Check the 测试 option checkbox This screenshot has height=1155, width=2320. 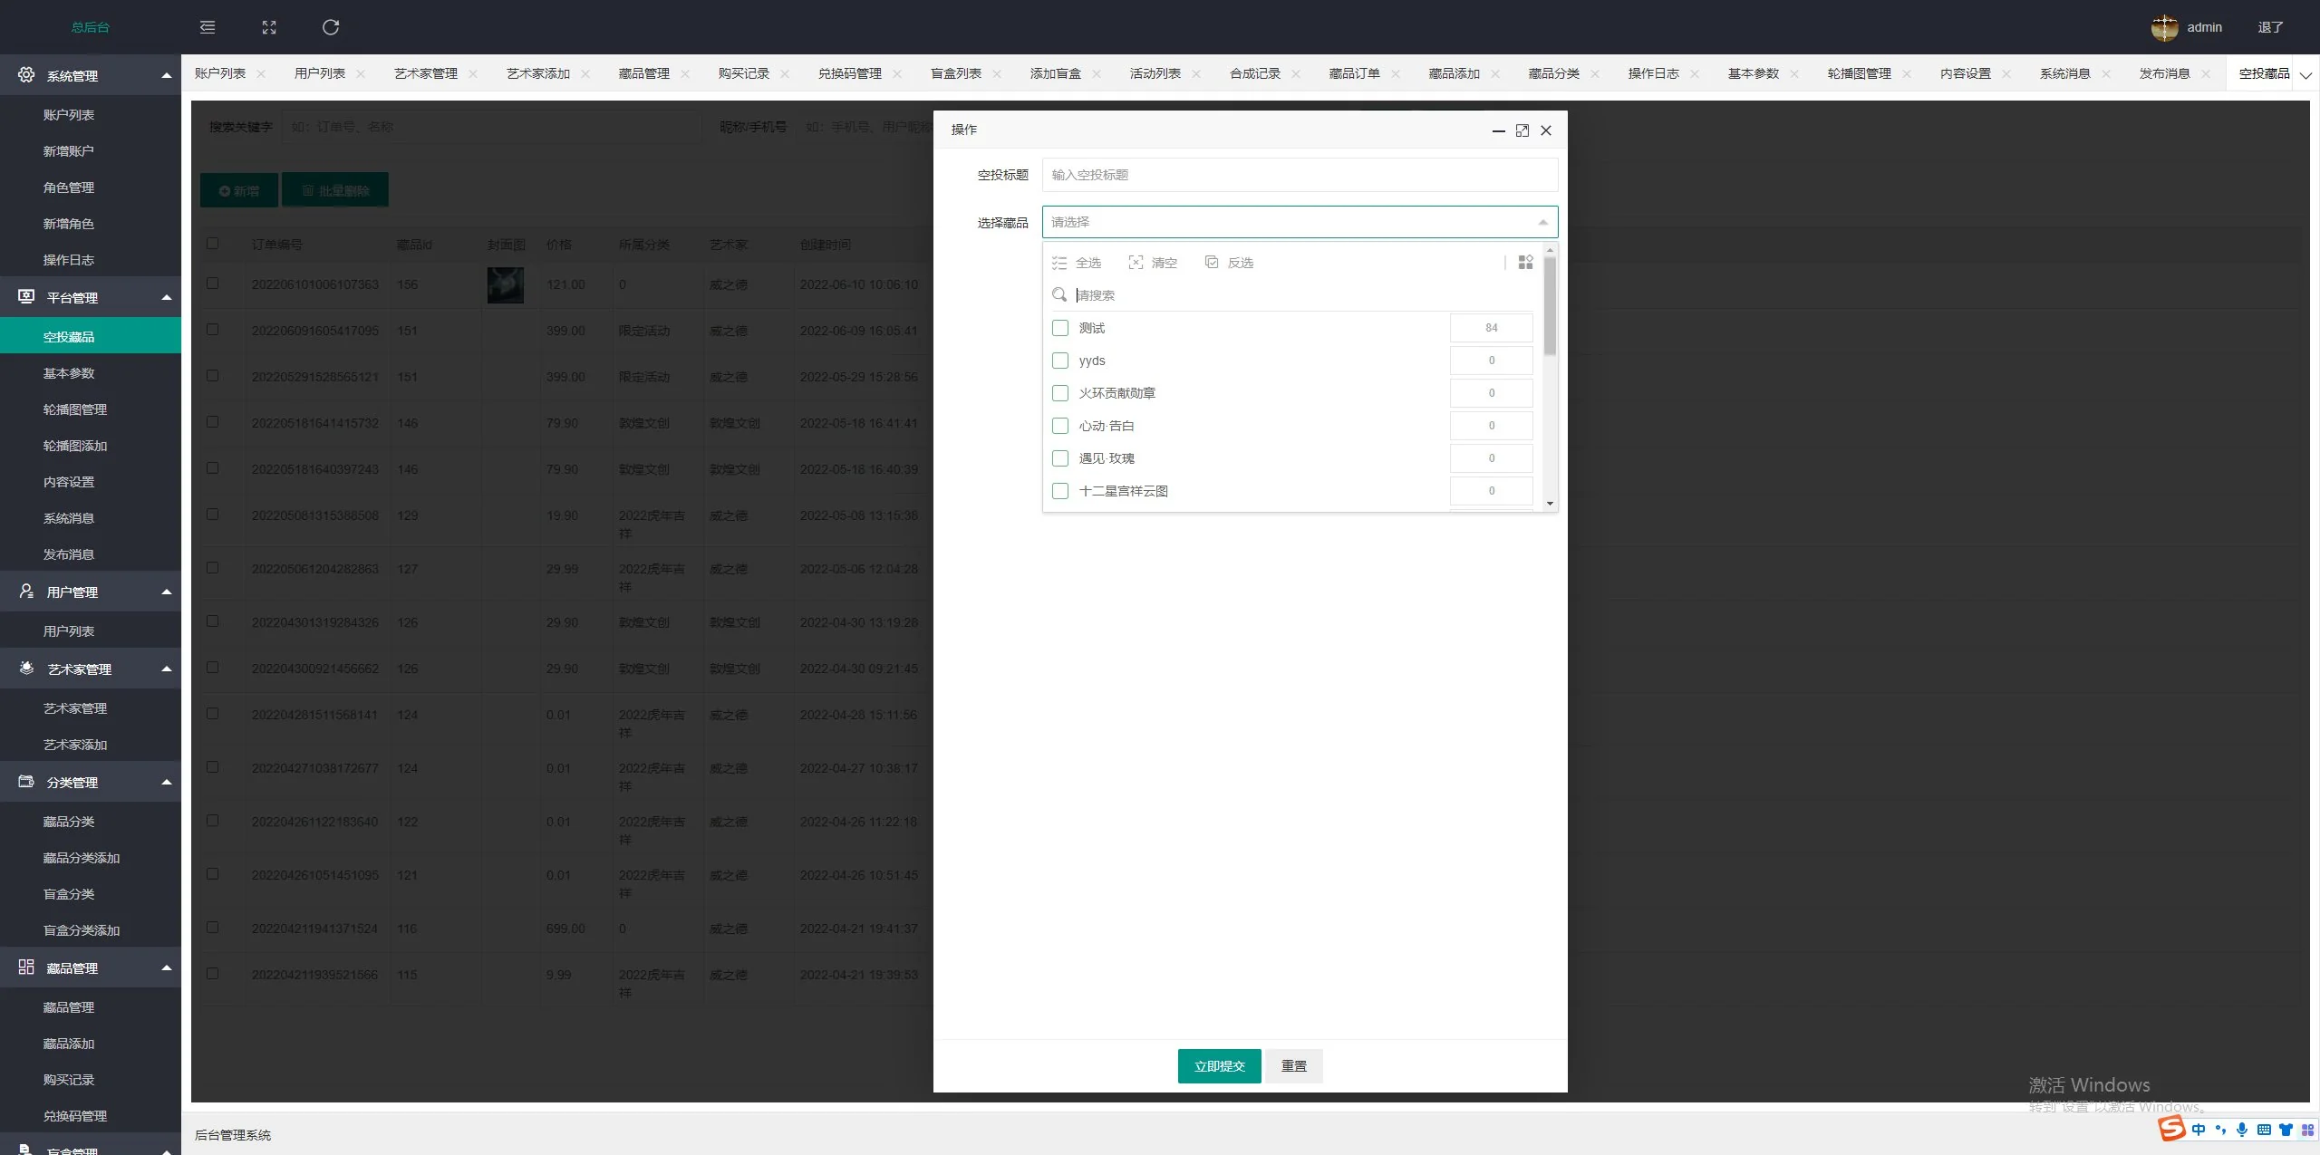tap(1060, 328)
